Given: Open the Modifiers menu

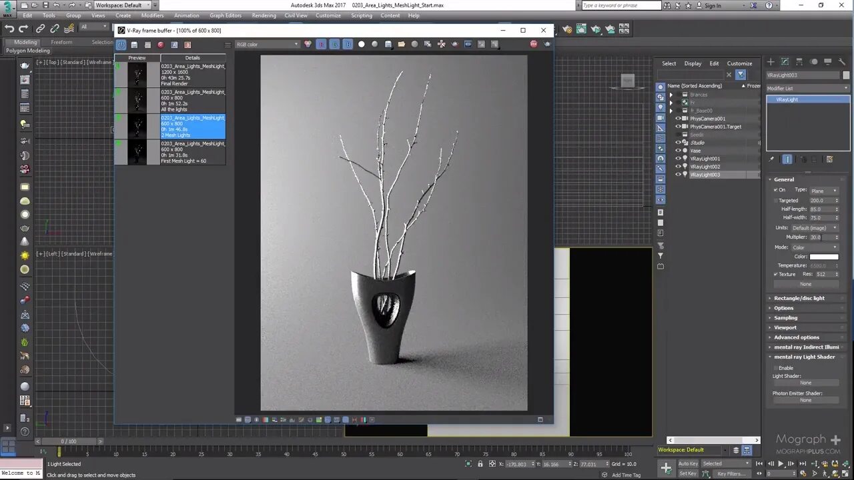Looking at the screenshot, I should click(152, 15).
